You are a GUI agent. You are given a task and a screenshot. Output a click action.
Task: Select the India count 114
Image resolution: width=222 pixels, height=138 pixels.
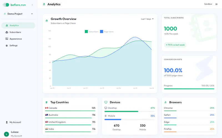point(94,129)
